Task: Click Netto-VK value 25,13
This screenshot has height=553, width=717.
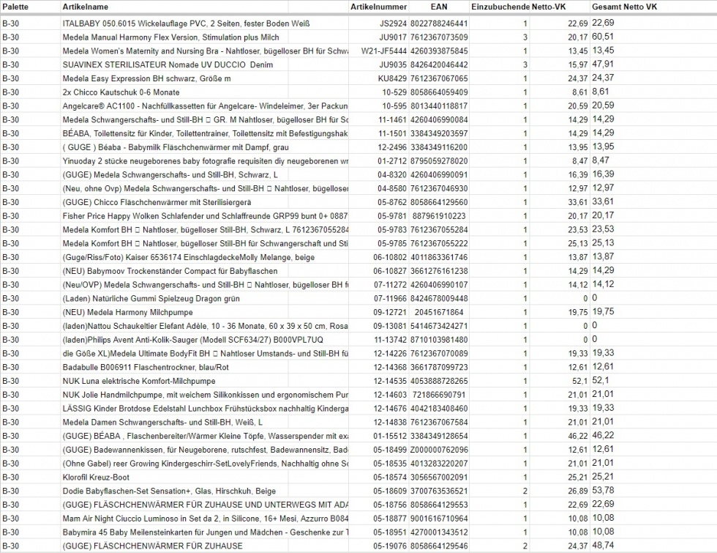Action: [578, 243]
